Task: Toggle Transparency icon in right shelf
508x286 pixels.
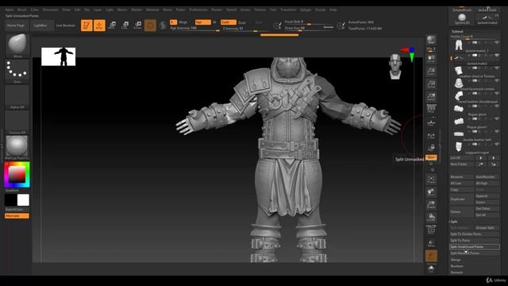Action: click(431, 243)
